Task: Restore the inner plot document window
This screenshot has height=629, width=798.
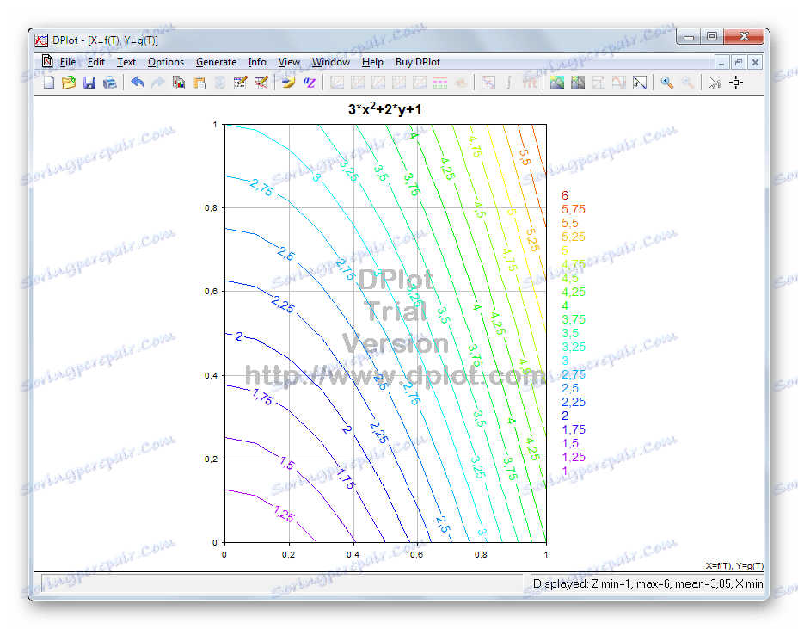Action: point(738,63)
